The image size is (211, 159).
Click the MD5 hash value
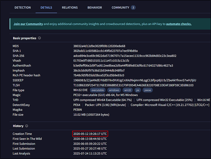[x=99, y=46]
